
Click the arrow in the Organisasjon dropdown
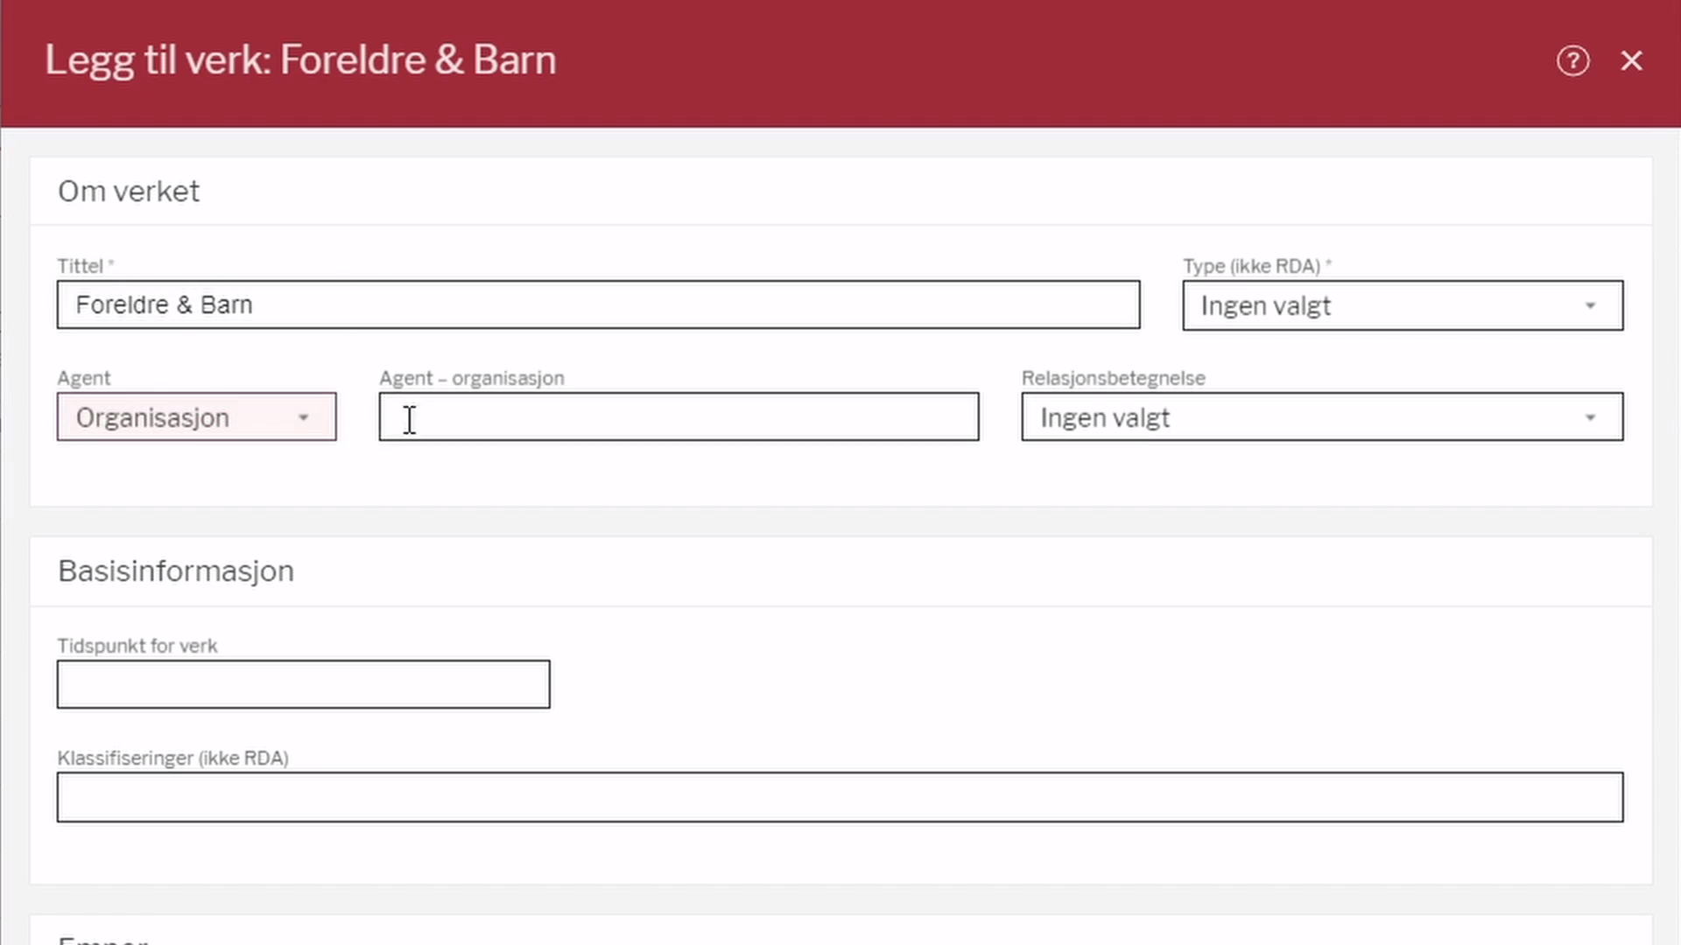click(303, 417)
